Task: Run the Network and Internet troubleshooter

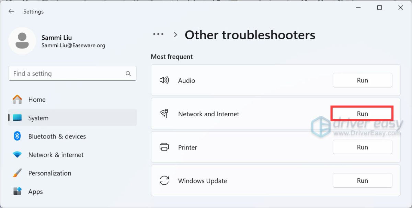Action: (x=362, y=113)
